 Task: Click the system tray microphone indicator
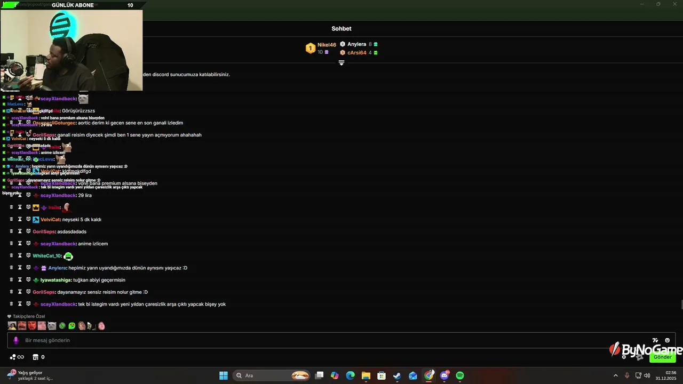click(x=627, y=375)
